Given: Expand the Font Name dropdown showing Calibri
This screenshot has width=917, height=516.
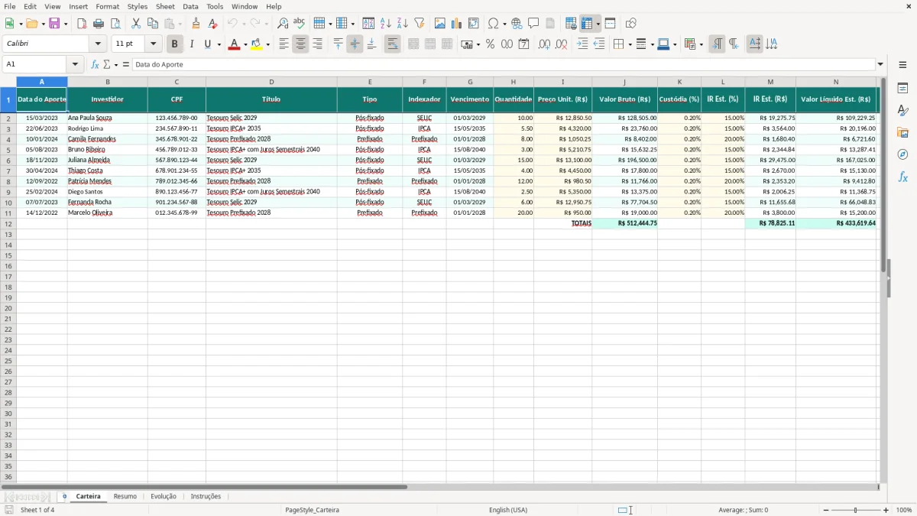Looking at the screenshot, I should 98,44.
